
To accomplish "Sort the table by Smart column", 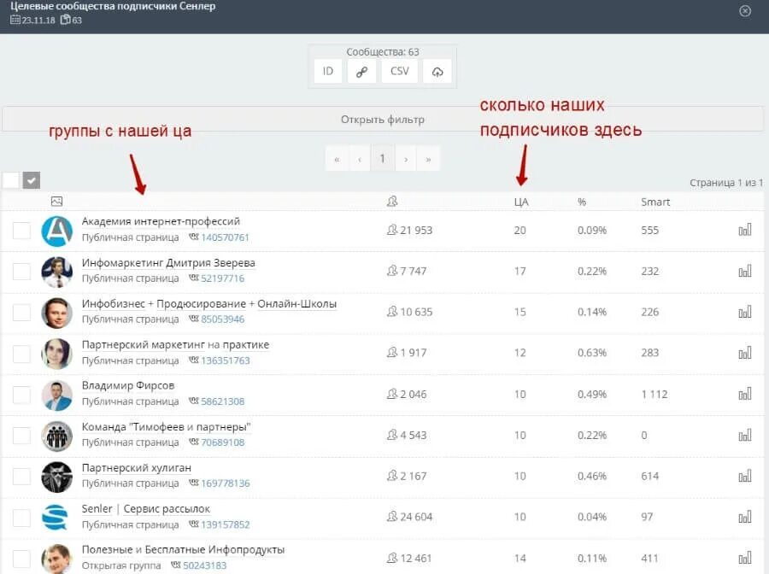I will (x=655, y=202).
